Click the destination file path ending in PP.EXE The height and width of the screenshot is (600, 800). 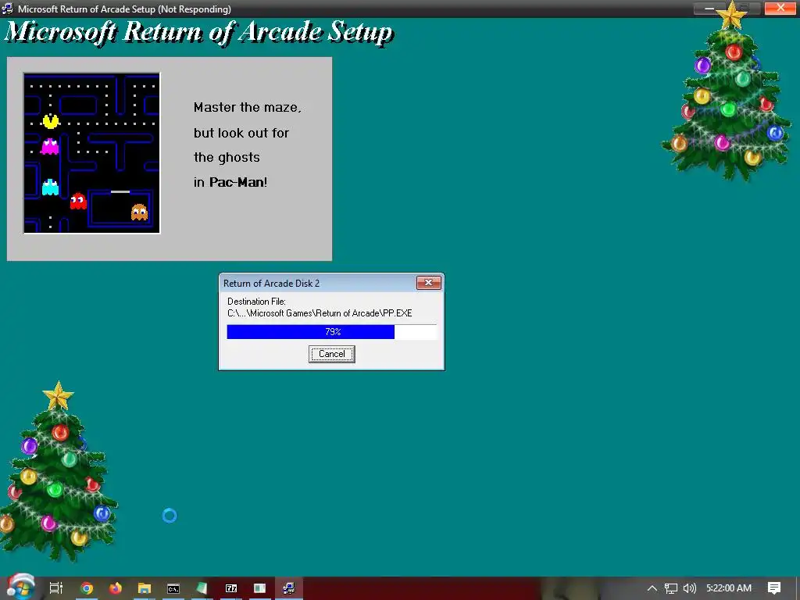[320, 313]
